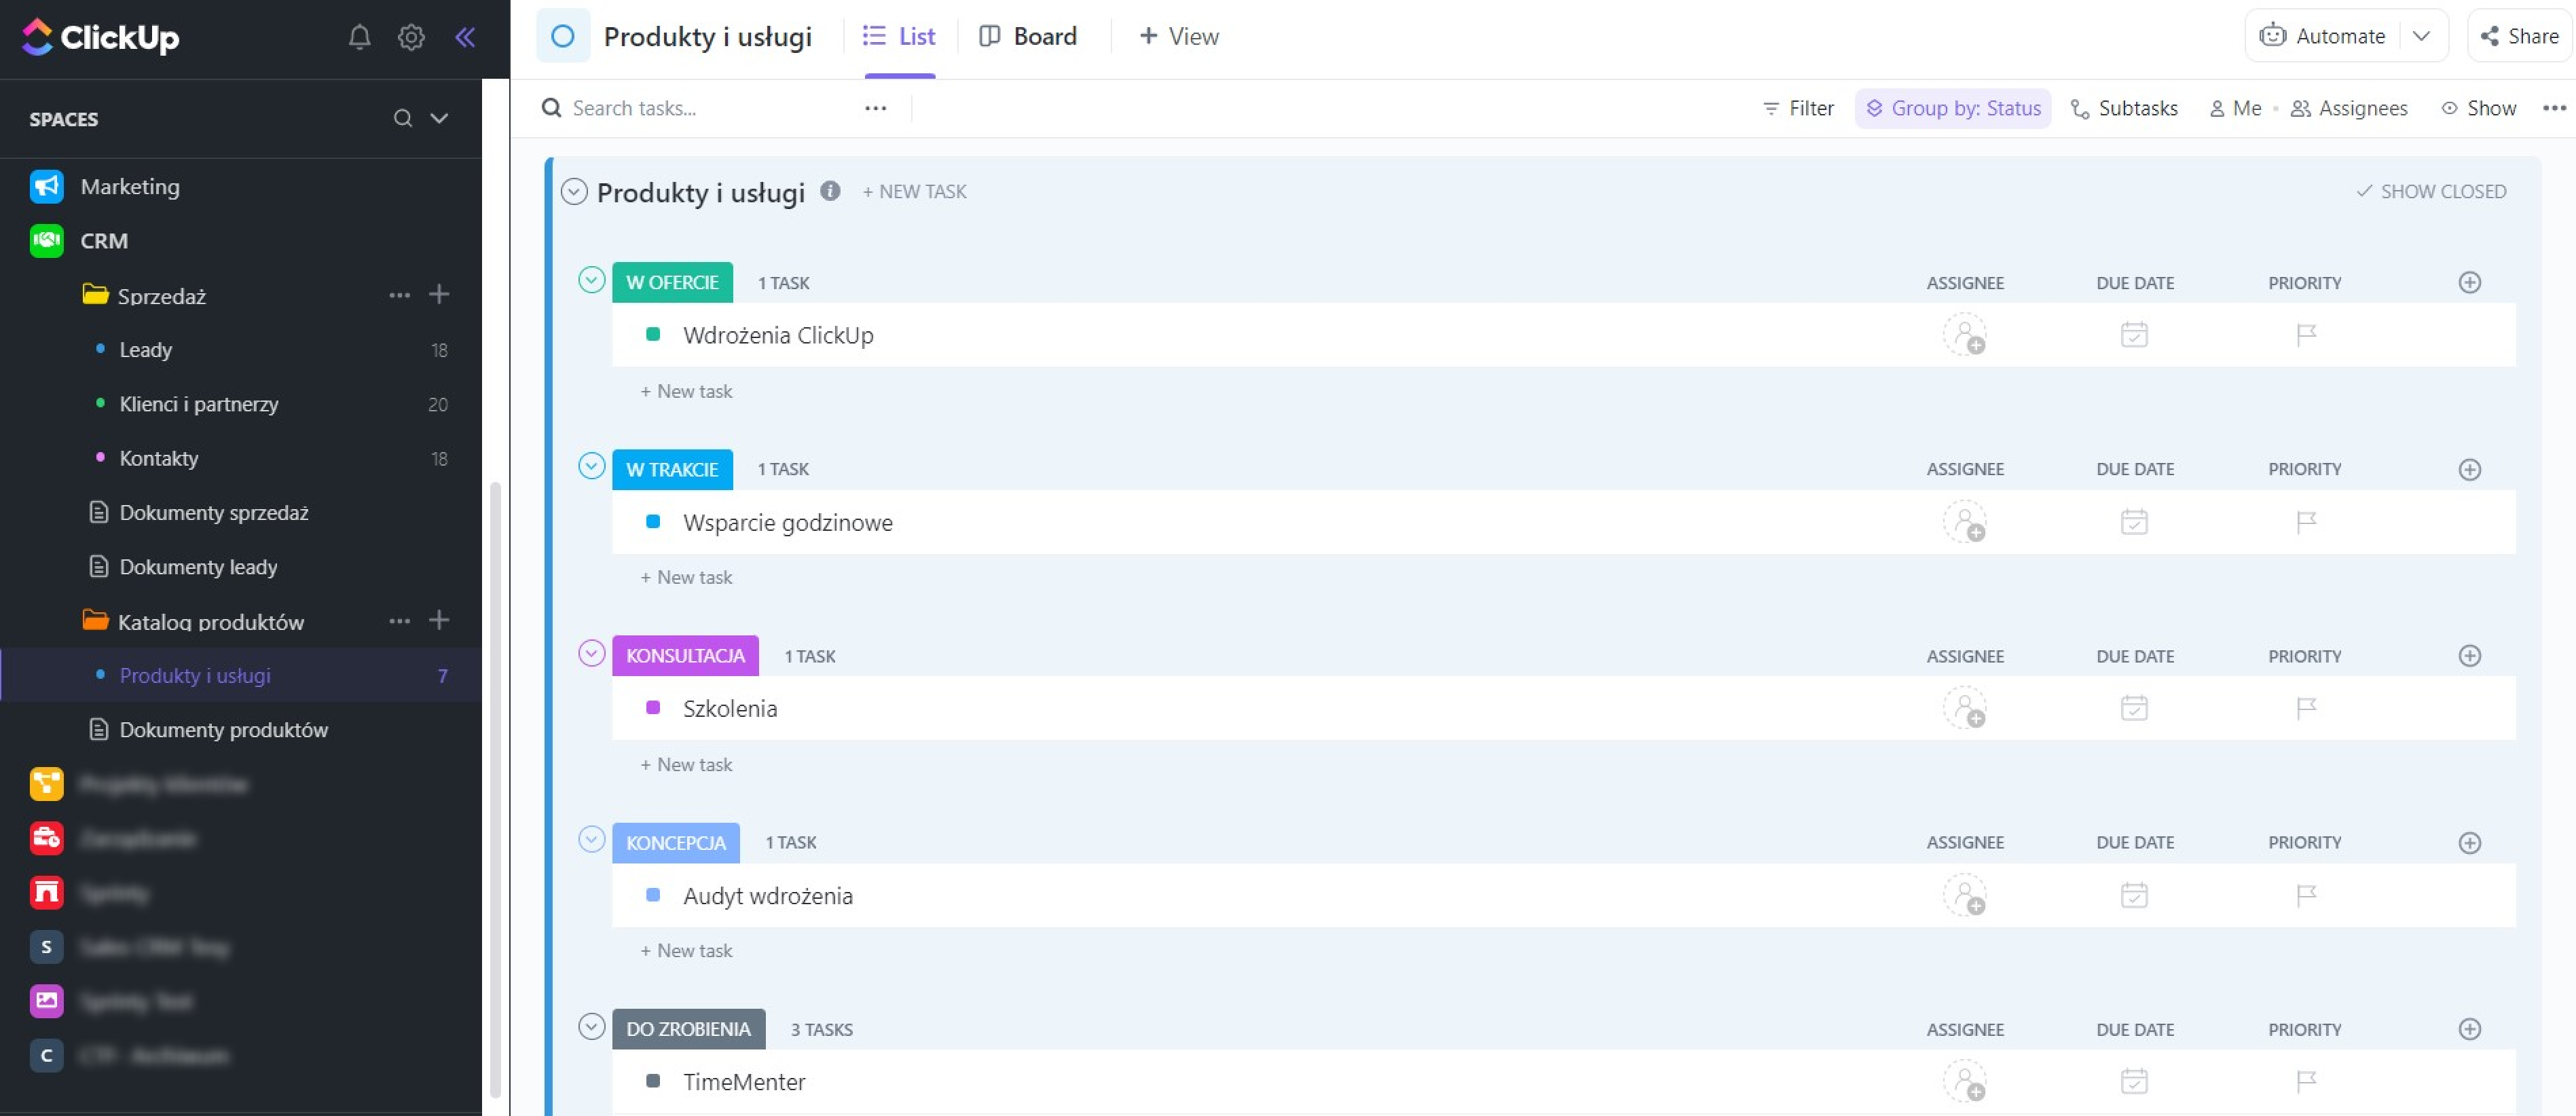2576x1116 pixels.
Task: Add column in W OFERCIE group
Action: 2469,283
